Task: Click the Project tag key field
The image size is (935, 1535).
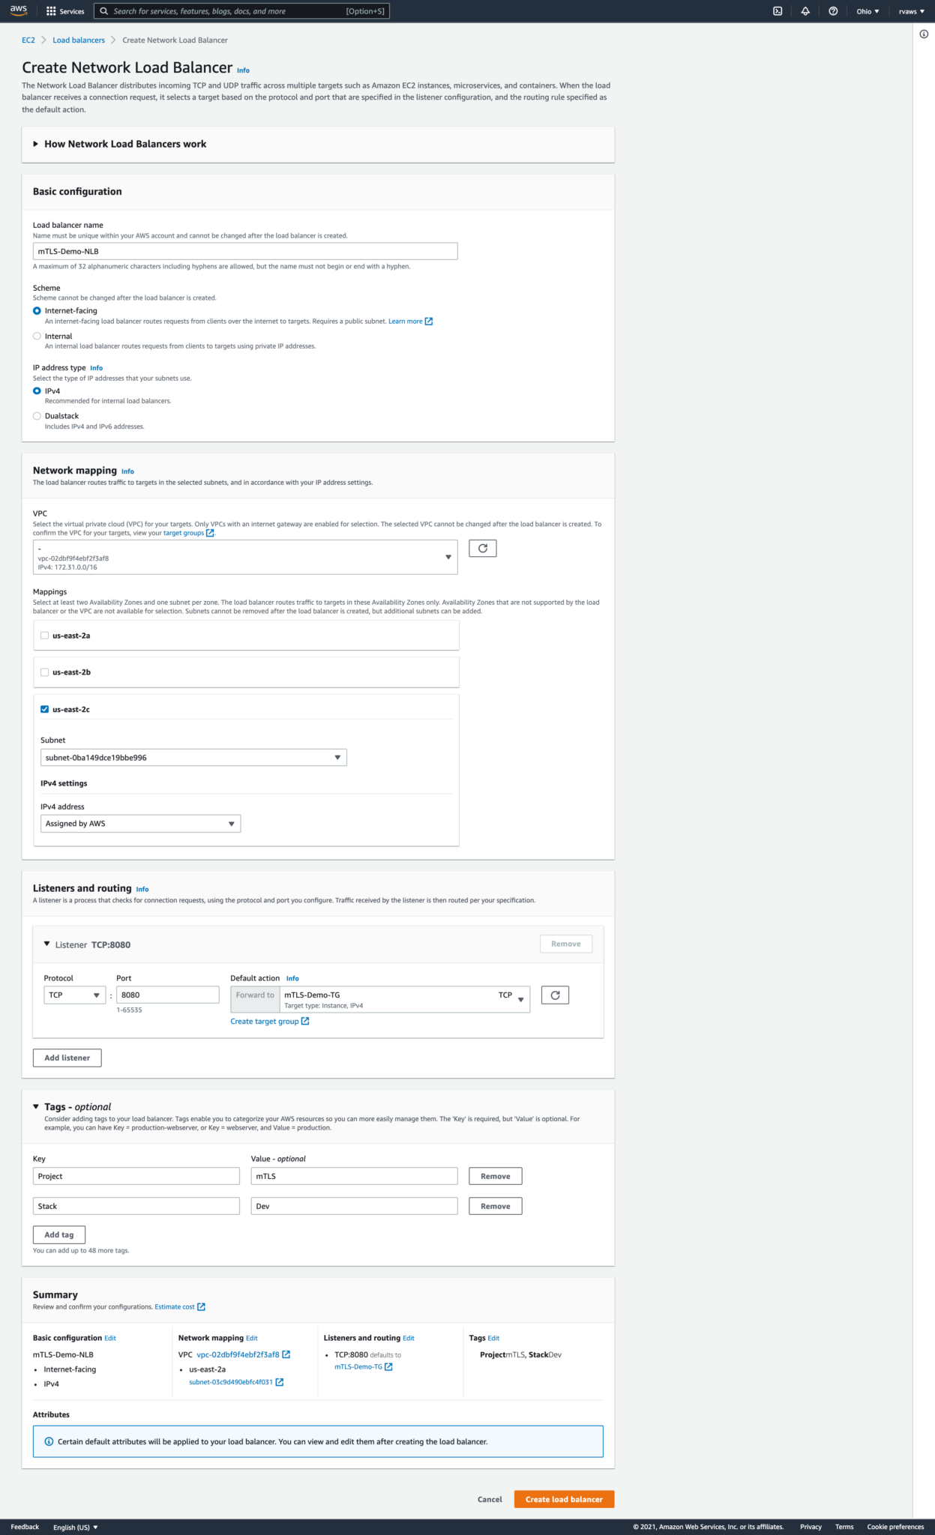Action: (x=136, y=1176)
